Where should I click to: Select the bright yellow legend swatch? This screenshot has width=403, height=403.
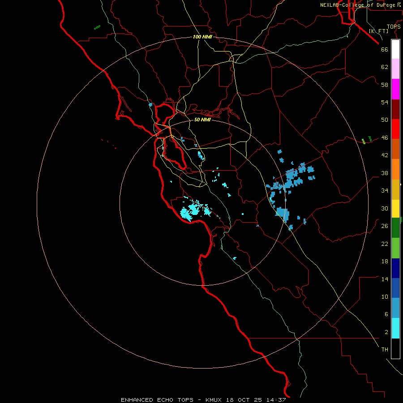pyautogui.click(x=395, y=209)
